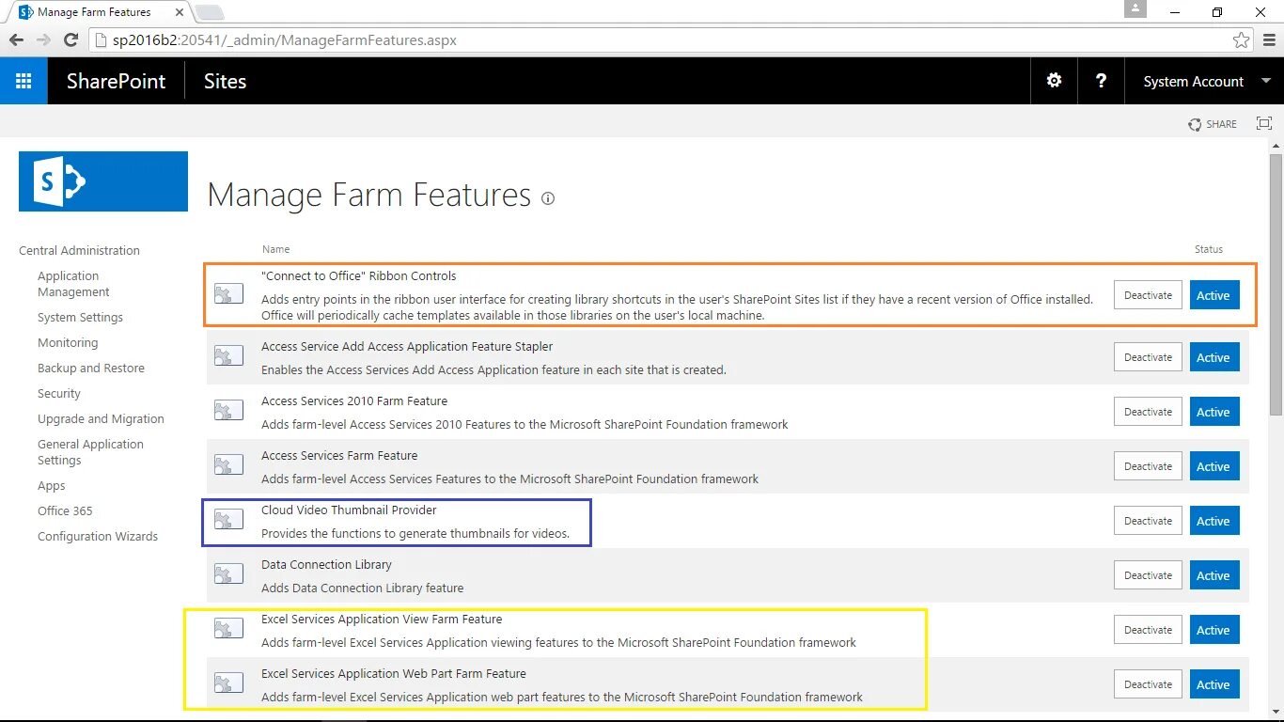Click the info icon beside page title
The height and width of the screenshot is (722, 1284).
[x=548, y=198]
